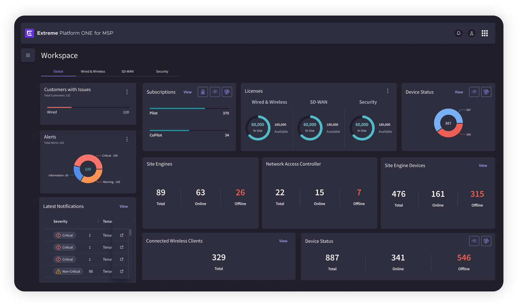The height and width of the screenshot is (307, 518).
Task: Click the SD-WAN license usage ring
Action: (x=310, y=128)
